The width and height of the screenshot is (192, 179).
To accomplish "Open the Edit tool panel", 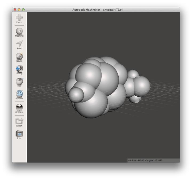I will (x=19, y=81).
